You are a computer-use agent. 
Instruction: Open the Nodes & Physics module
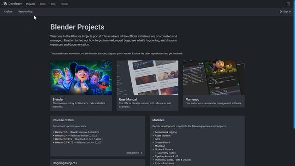pos(164,149)
